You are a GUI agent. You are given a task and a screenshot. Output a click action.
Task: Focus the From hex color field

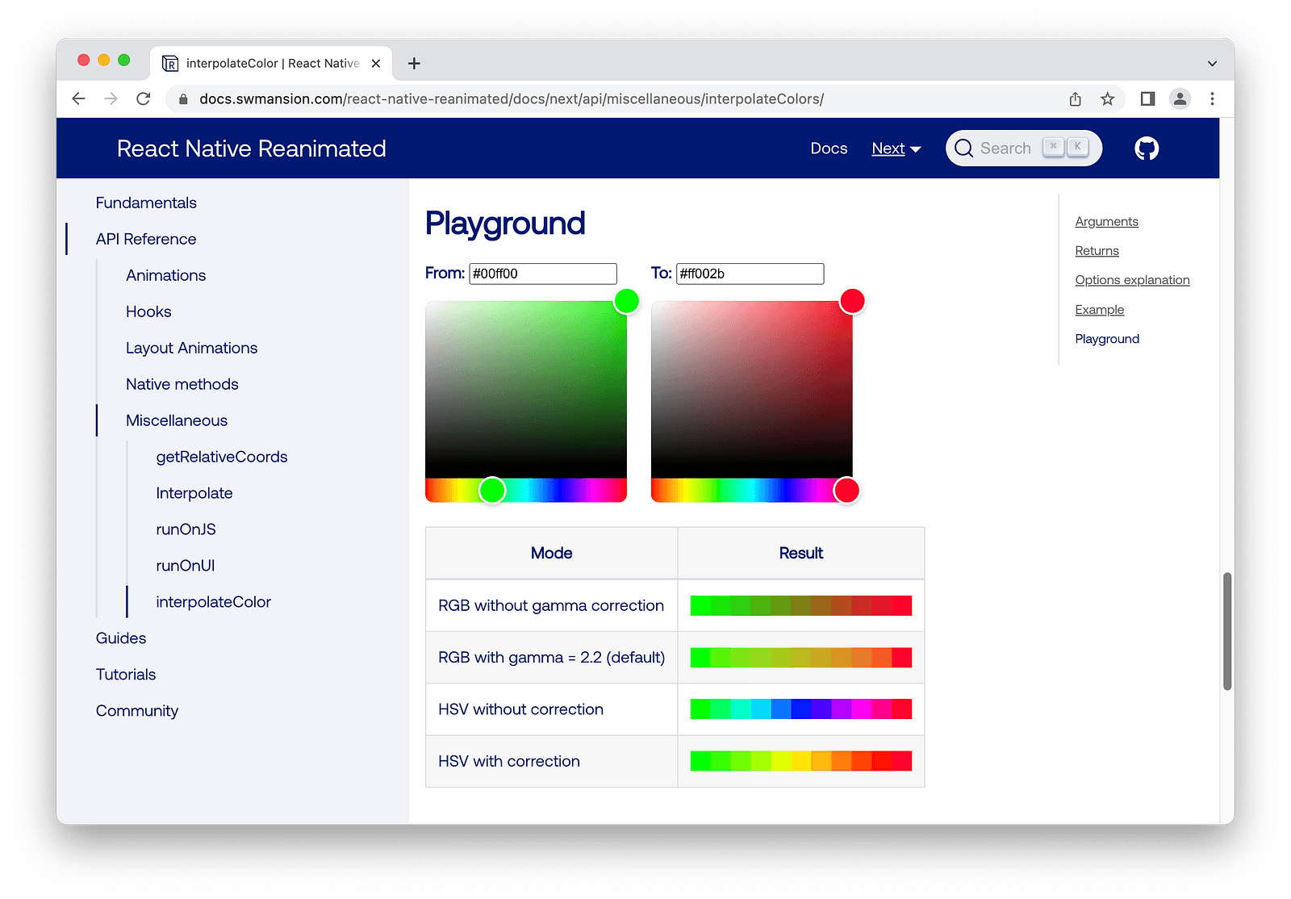(x=542, y=274)
